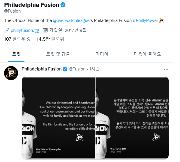Viewport: 180px width, 162px height.
Task: View the 107 팔로우 중 following list
Action: pos(17,39)
